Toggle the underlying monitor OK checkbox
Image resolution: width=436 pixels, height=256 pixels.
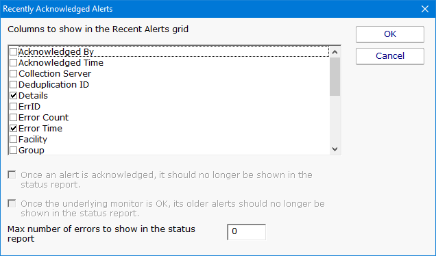click(12, 204)
